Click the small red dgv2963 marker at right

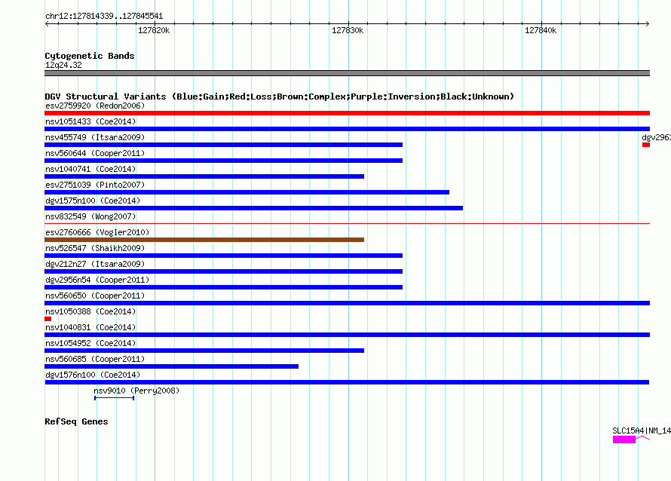point(646,145)
